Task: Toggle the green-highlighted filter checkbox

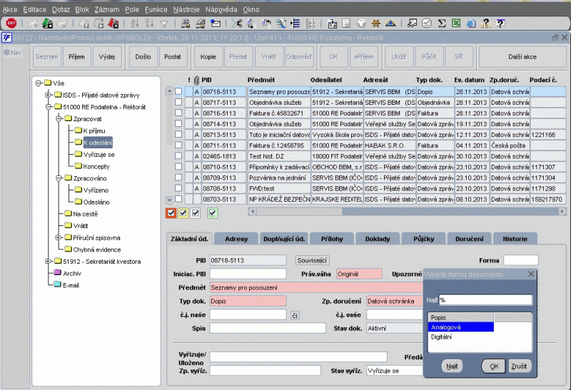Action: click(x=212, y=212)
